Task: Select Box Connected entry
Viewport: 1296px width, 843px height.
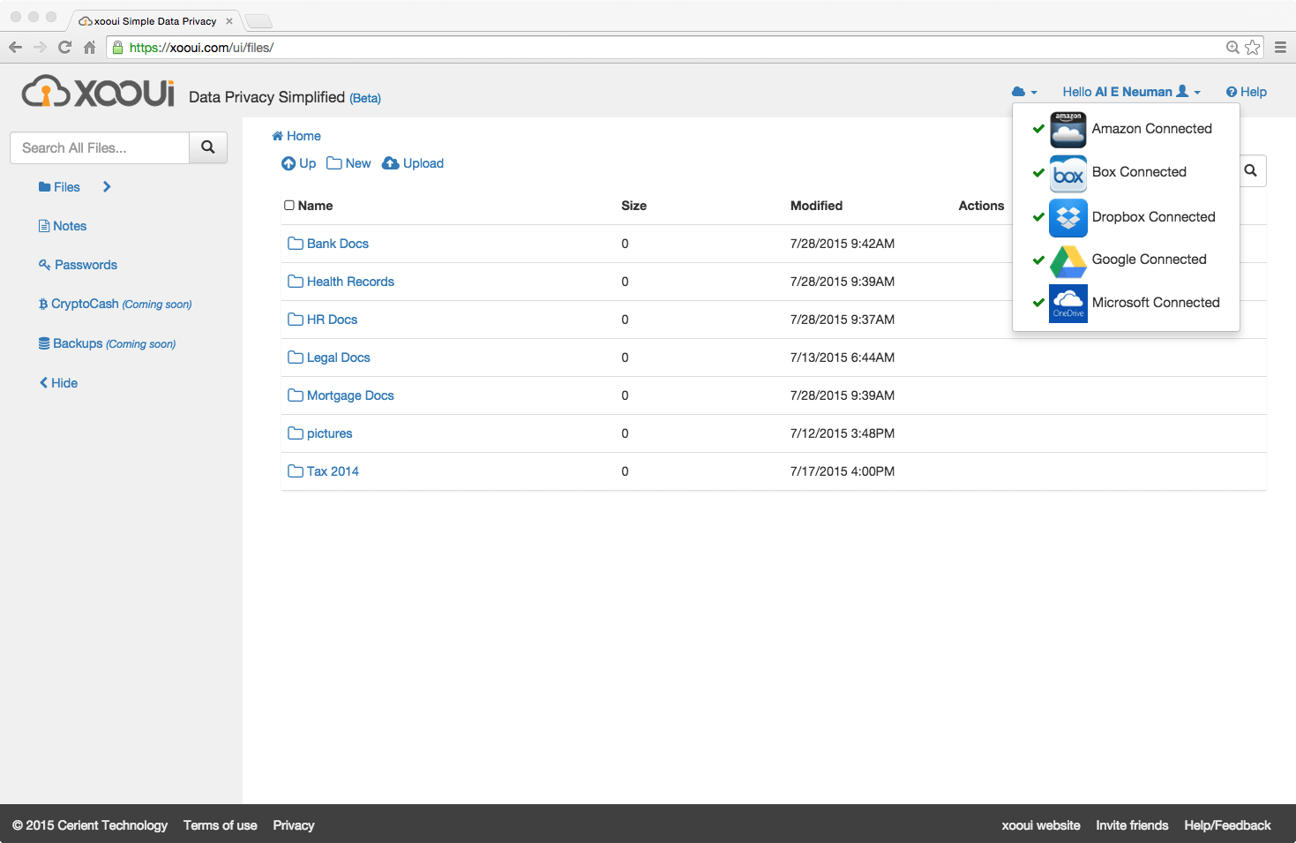Action: (x=1126, y=172)
